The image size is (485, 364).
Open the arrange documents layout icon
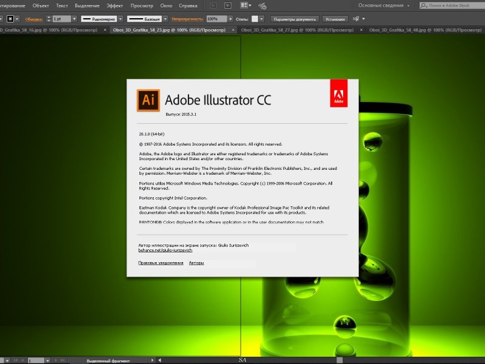[244, 5]
